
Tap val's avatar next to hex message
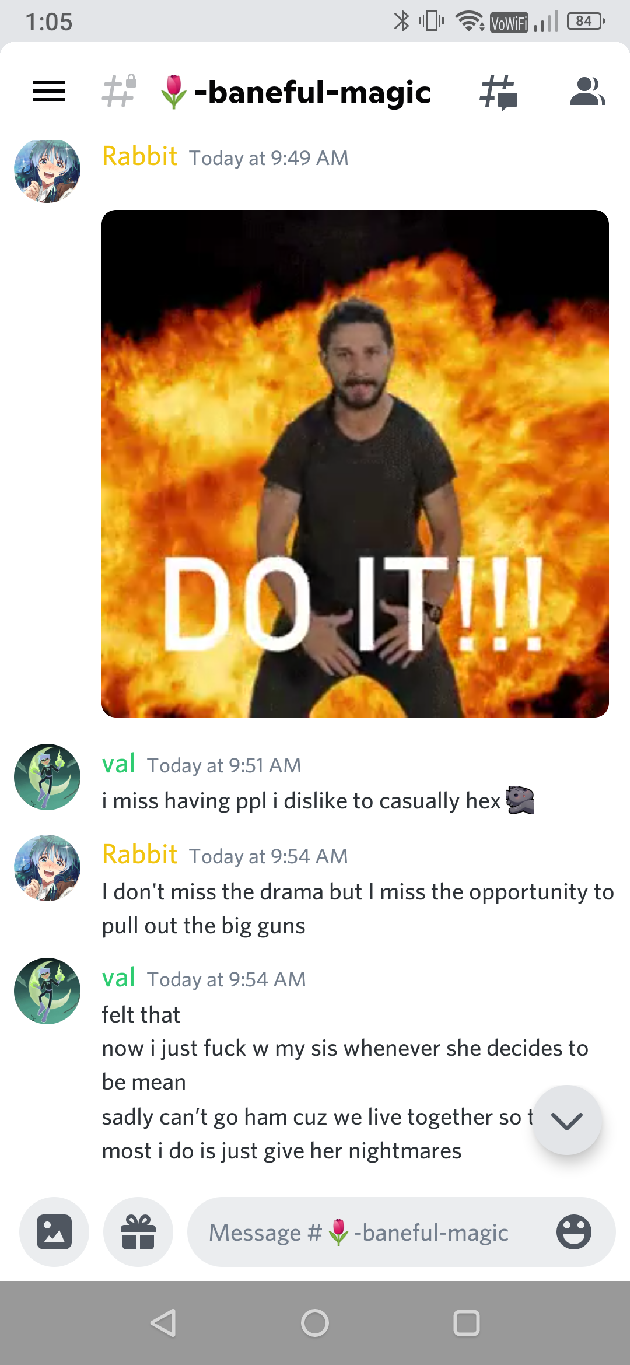pyautogui.click(x=47, y=777)
